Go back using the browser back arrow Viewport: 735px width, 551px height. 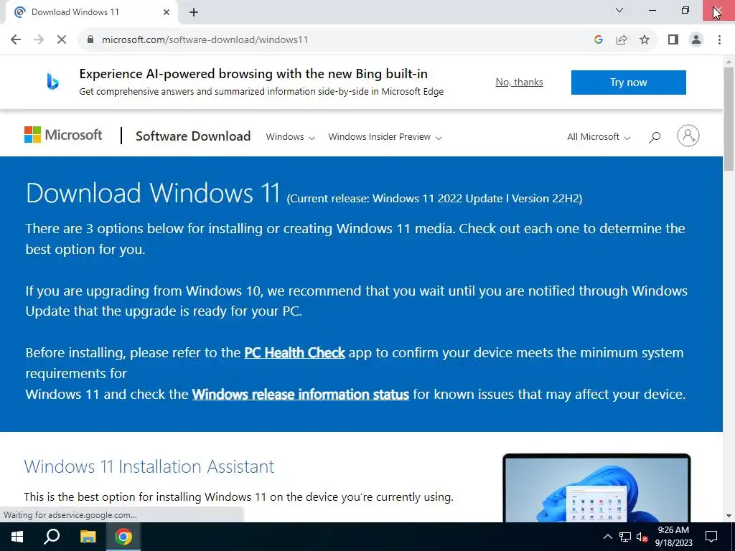click(x=16, y=39)
